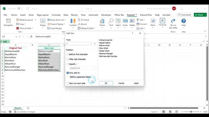The width and height of the screenshot is (209, 117).
Task: Click the Add Text dialog help question mark
Action: point(132,33)
